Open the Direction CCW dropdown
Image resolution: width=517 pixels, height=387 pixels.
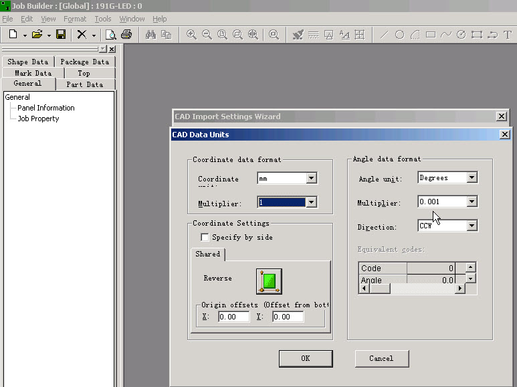(x=472, y=226)
